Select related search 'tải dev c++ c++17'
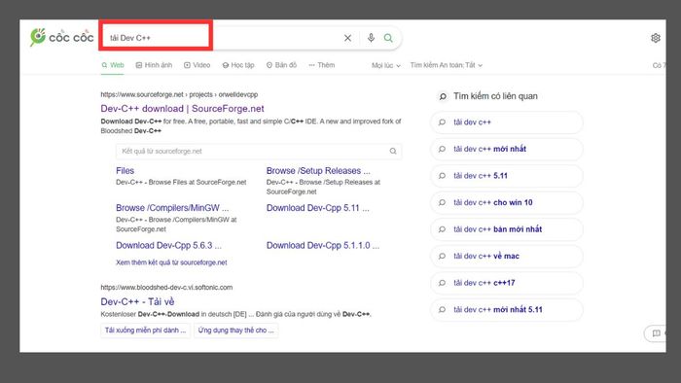This screenshot has width=681, height=383. (507, 283)
